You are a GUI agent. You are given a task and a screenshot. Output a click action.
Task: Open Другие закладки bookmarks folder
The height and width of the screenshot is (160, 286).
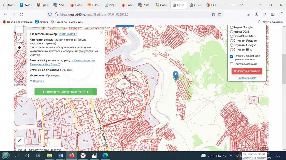[x=271, y=22]
